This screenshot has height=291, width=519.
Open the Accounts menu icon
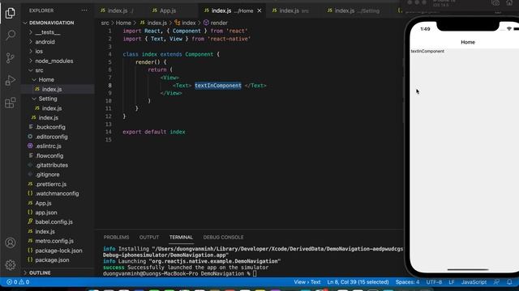11,242
